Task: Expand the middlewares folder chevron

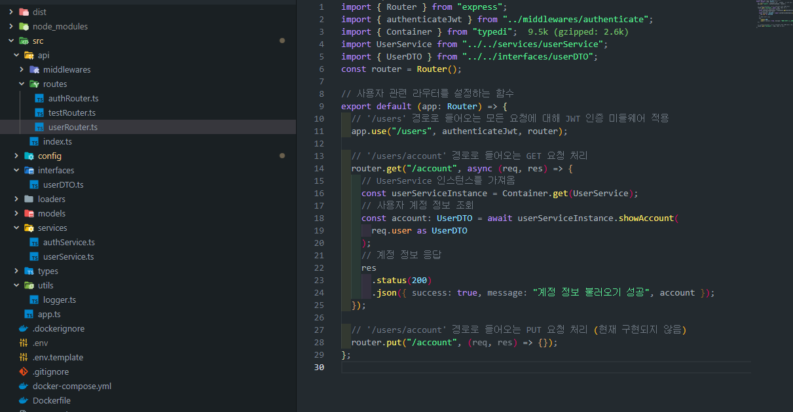Action: coord(22,69)
